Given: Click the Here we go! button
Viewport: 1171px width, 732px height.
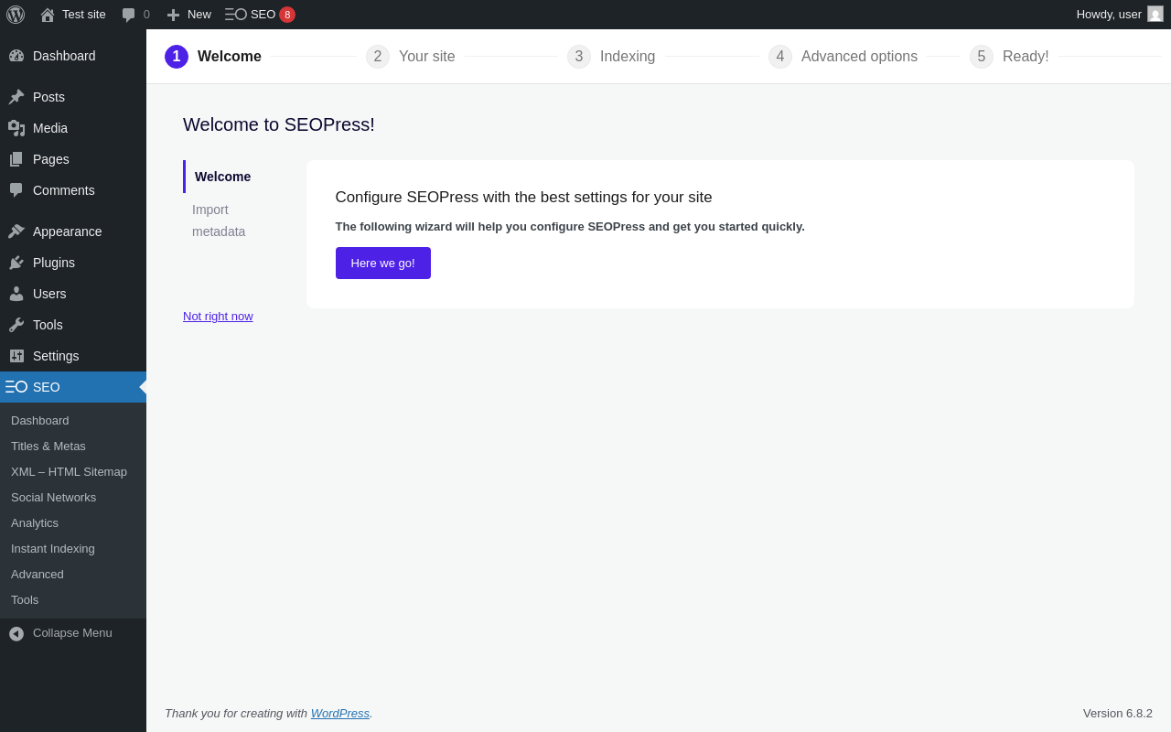Looking at the screenshot, I should coord(382,264).
